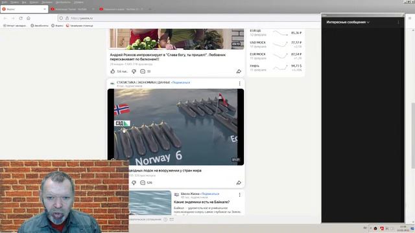Click the dark round system tray icon
Viewport: 415px width, 233px height.
[x=375, y=228]
